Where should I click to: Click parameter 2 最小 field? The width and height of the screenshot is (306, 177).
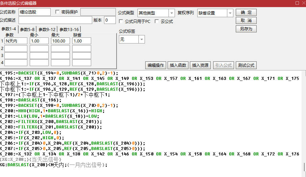tap(39, 49)
